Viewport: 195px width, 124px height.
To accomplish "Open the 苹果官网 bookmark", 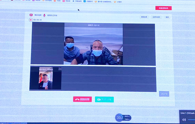I will tap(77, 1).
